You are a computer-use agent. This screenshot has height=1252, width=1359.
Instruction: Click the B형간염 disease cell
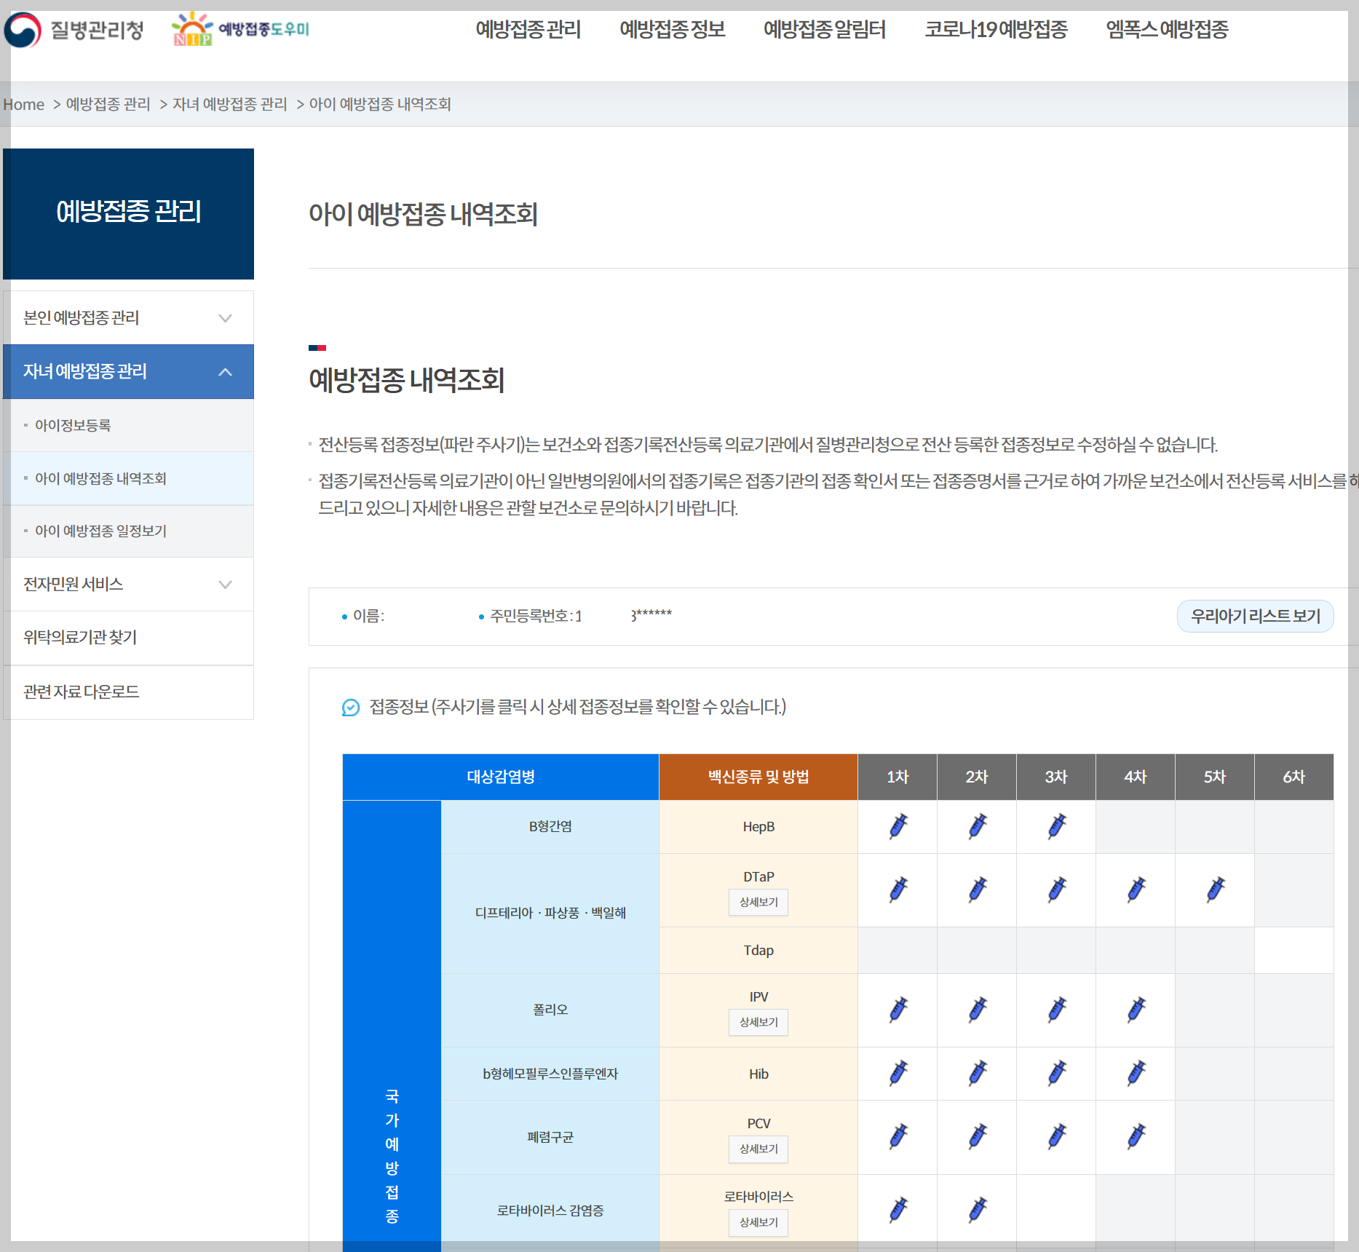[x=550, y=826]
